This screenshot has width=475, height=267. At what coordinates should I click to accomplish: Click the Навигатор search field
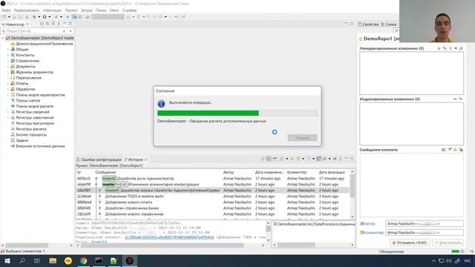(x=32, y=31)
